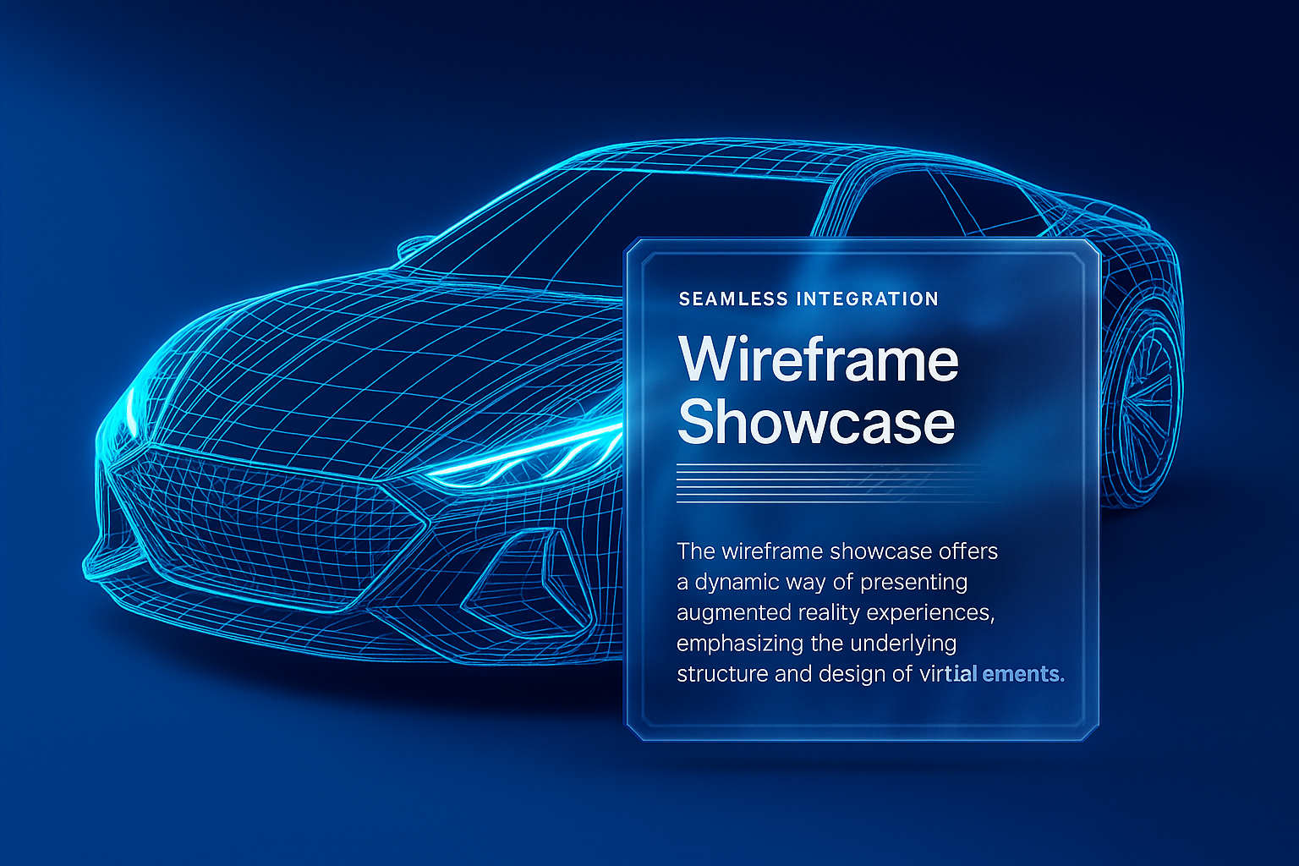Click the glass panel's bottom-right corner notch

[1092, 732]
